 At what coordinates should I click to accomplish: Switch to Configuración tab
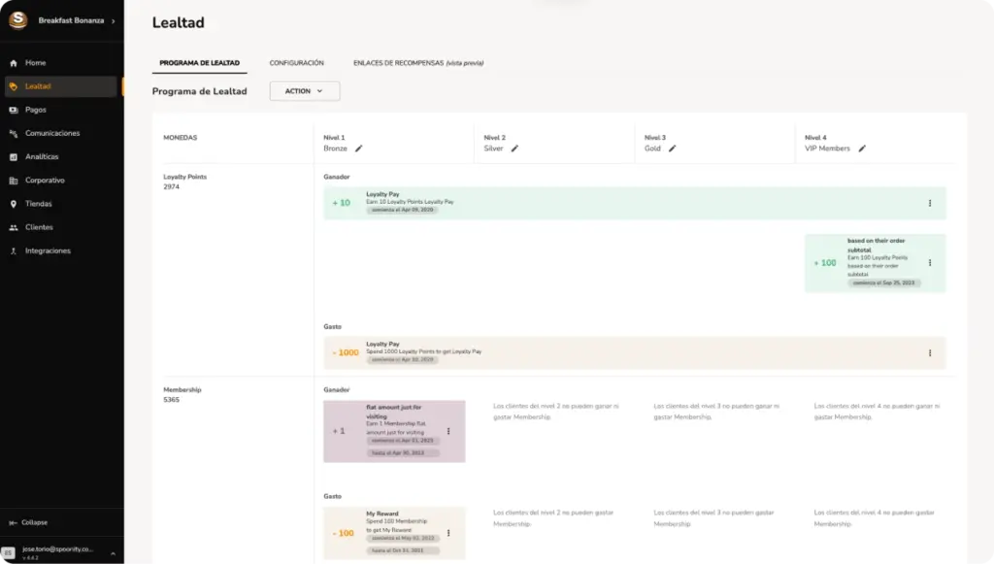coord(297,63)
